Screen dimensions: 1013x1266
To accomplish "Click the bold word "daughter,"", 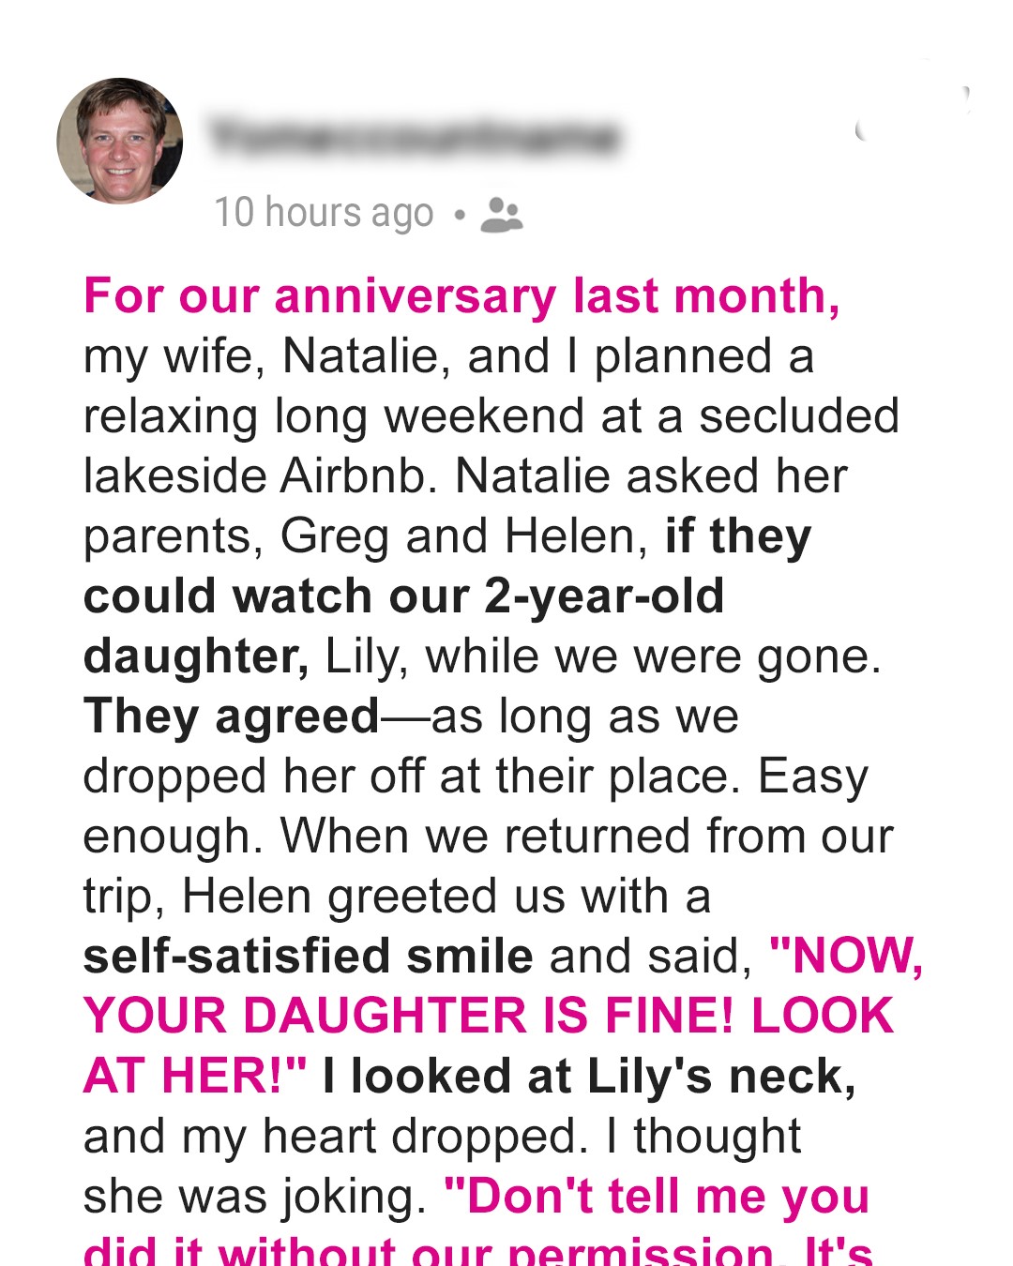I will (196, 656).
